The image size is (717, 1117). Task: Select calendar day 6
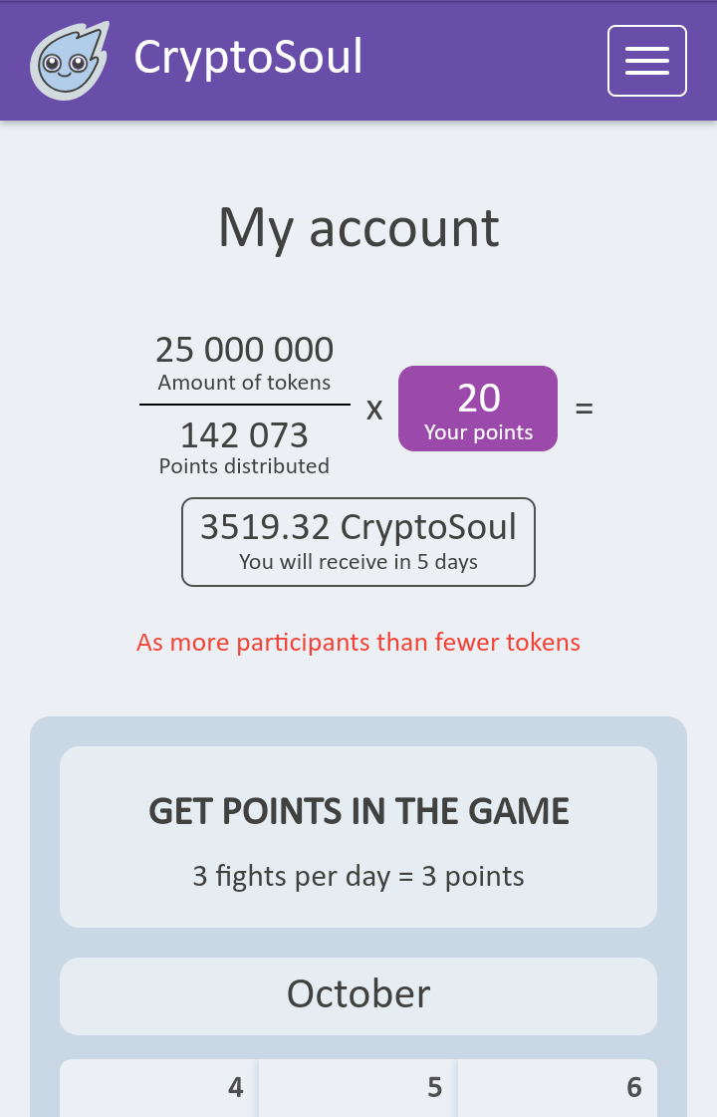pyautogui.click(x=558, y=1087)
